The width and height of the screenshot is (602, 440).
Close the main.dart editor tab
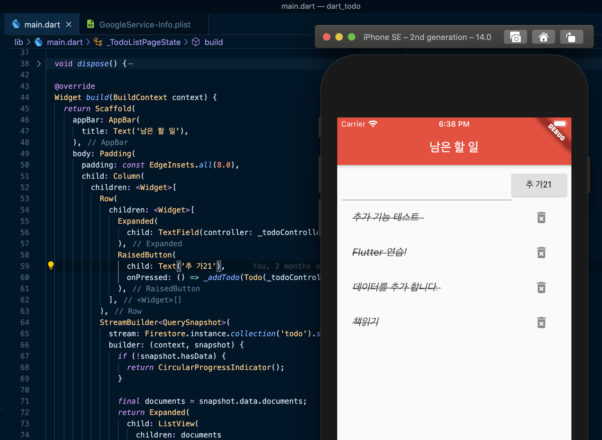(69, 24)
